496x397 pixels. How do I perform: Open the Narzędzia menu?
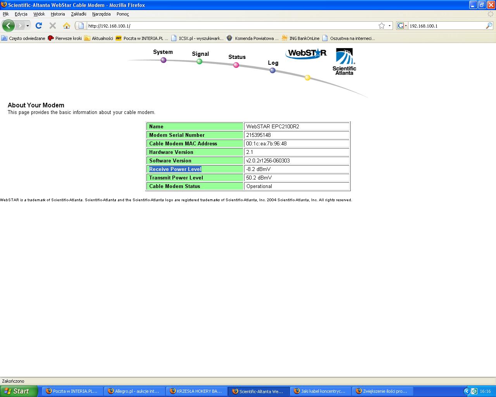[x=101, y=14]
